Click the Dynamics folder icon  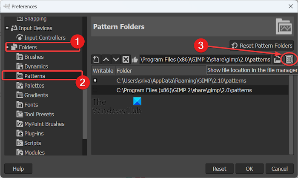20,66
